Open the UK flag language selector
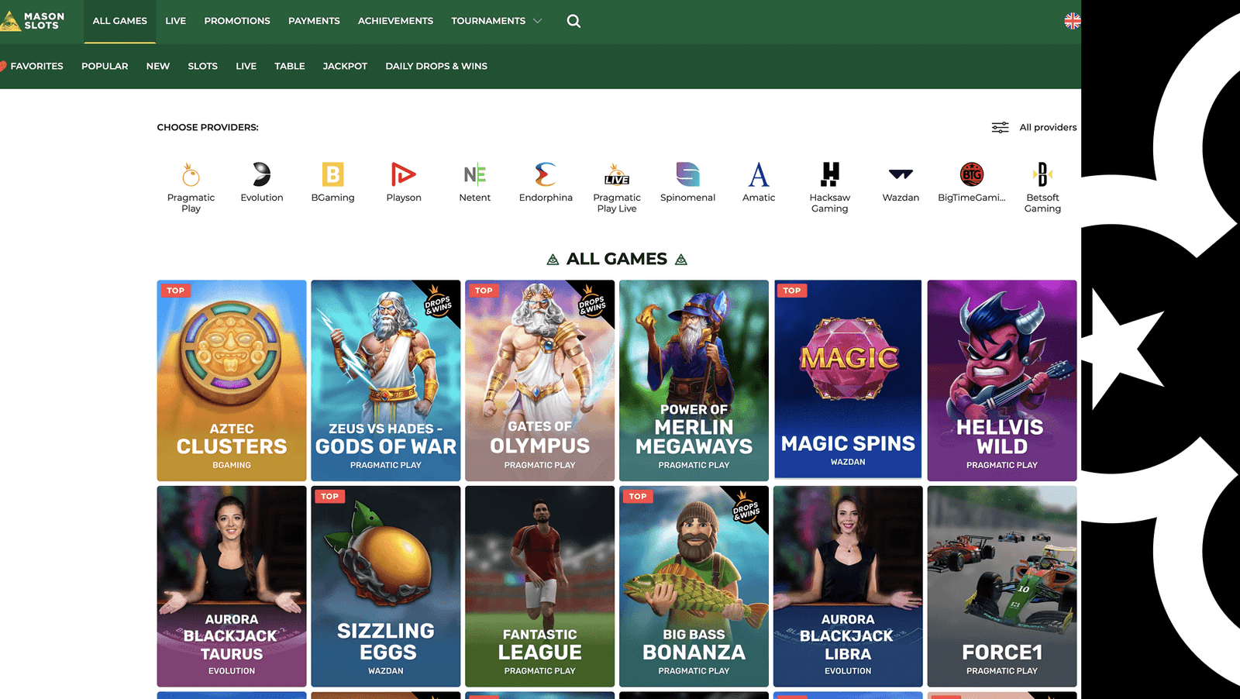Screen dimensions: 1240x699 point(1072,21)
